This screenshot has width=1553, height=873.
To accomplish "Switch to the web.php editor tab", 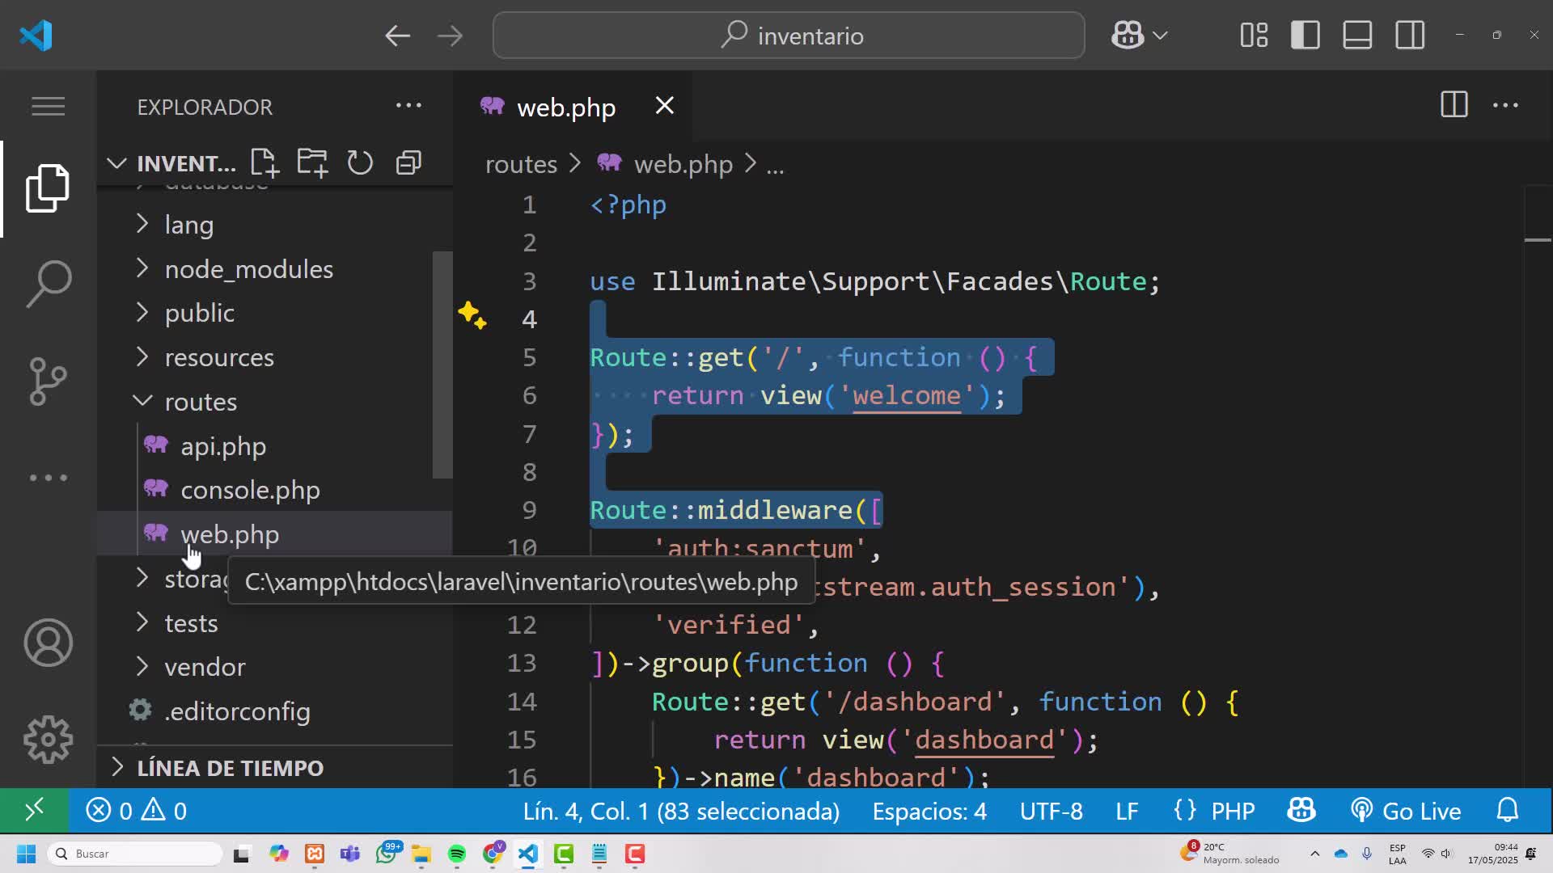I will point(566,107).
